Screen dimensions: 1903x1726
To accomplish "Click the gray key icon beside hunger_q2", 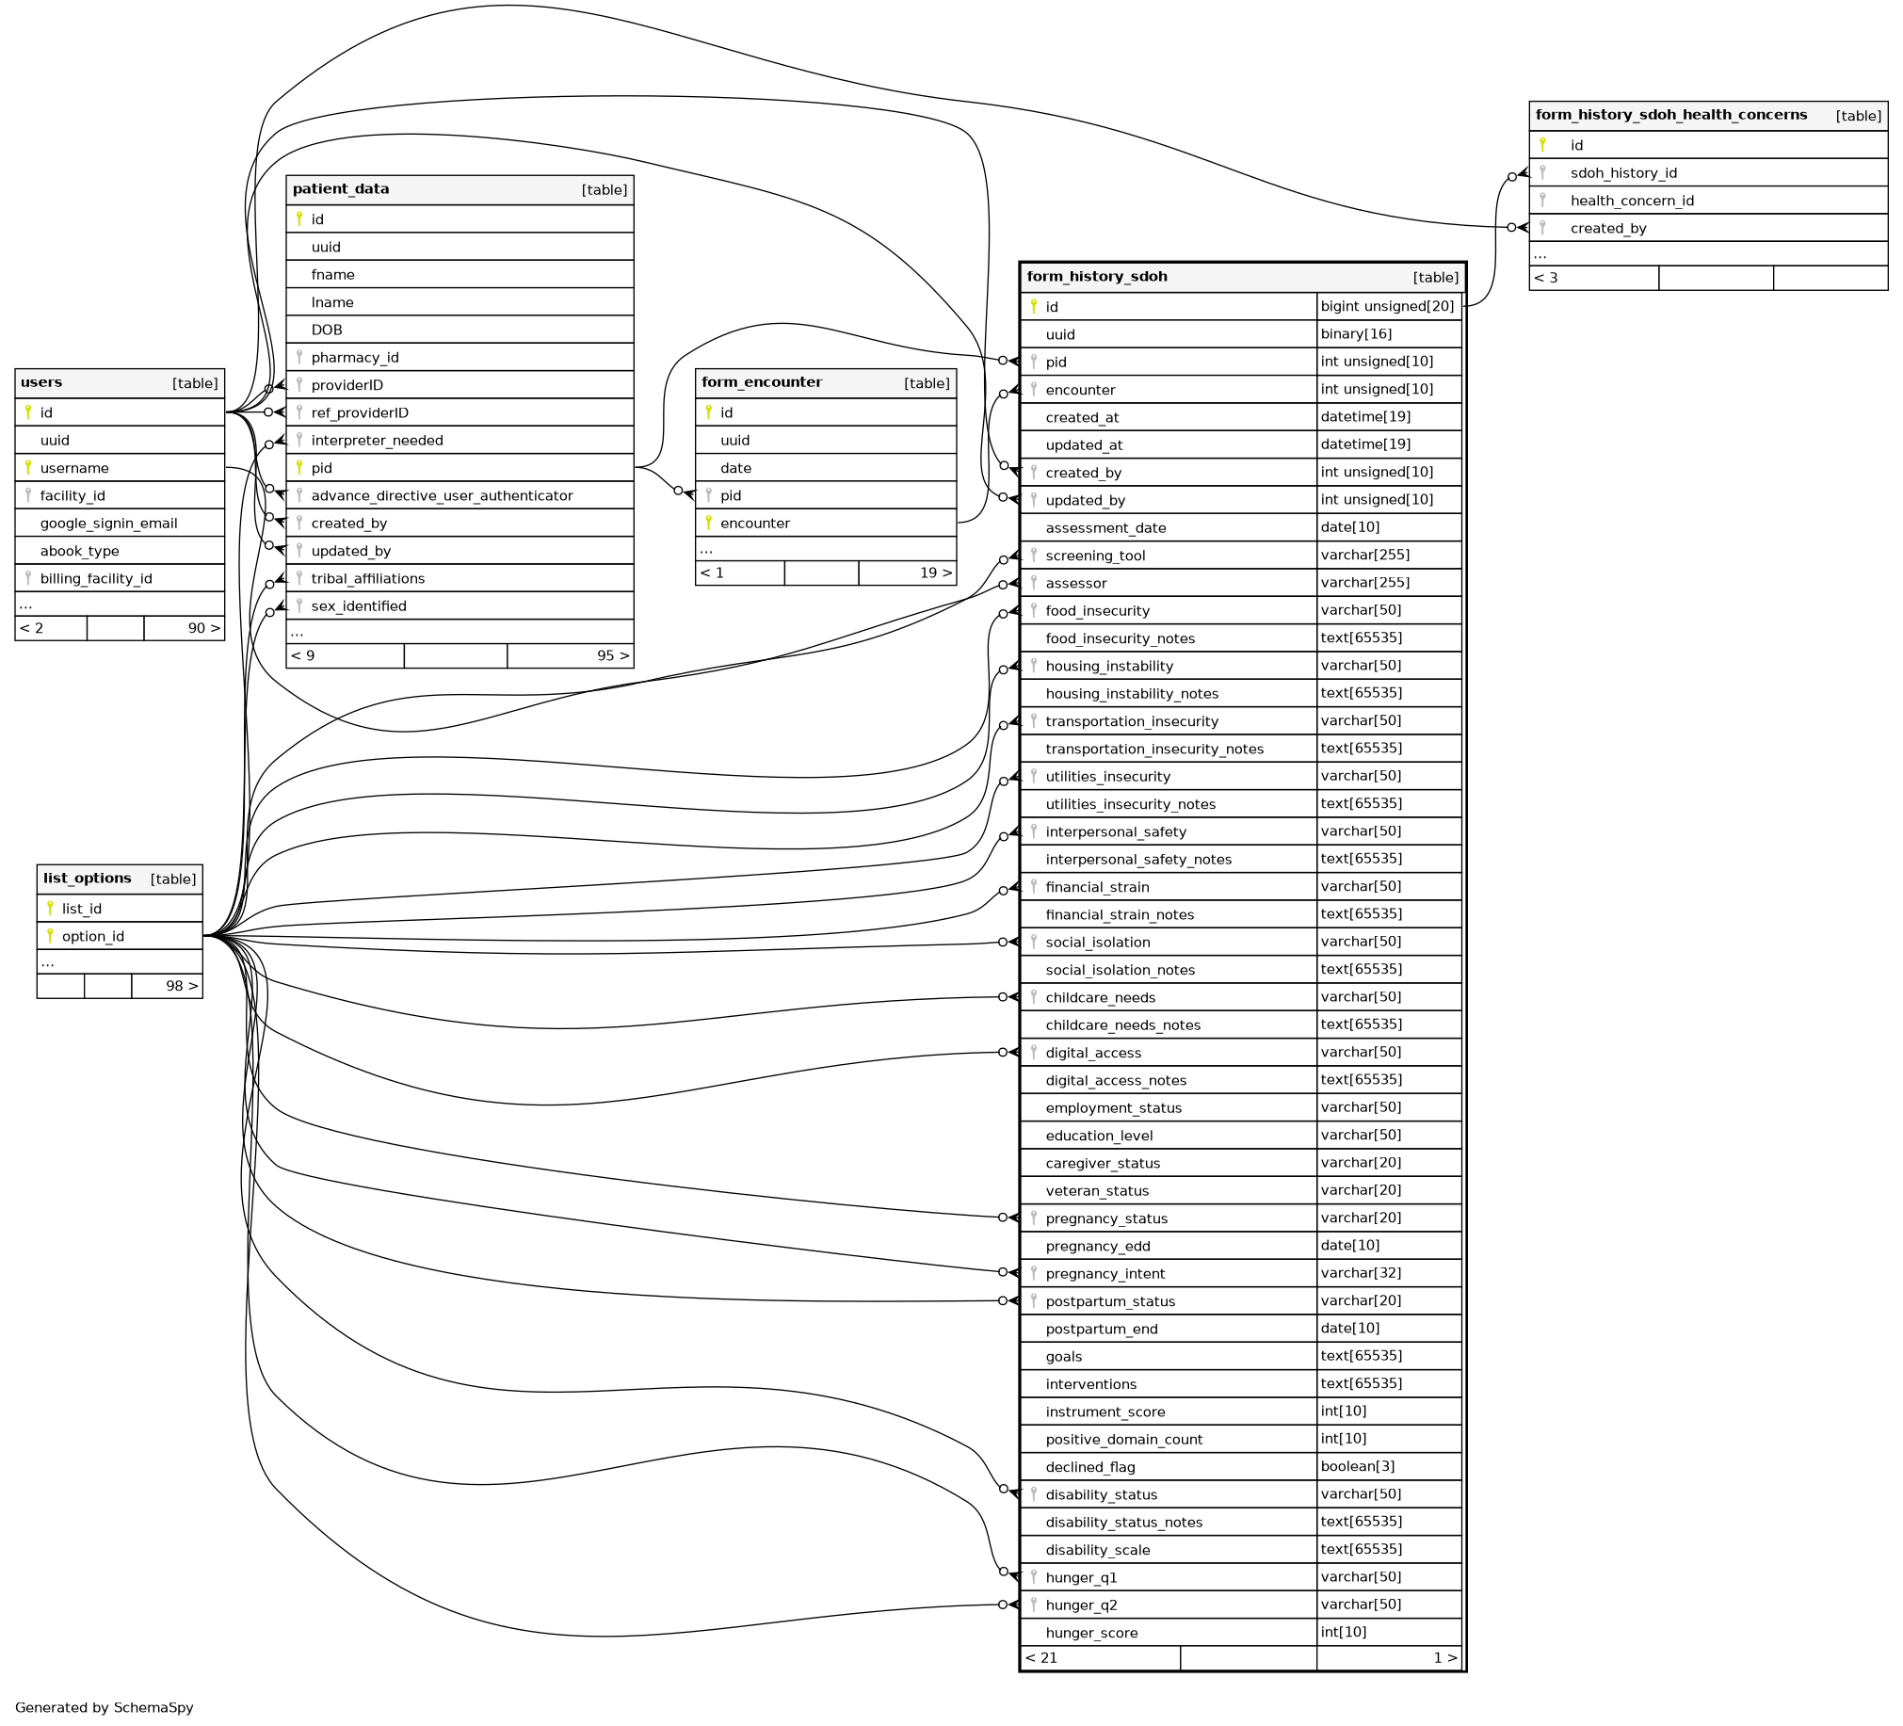I will point(1034,1605).
